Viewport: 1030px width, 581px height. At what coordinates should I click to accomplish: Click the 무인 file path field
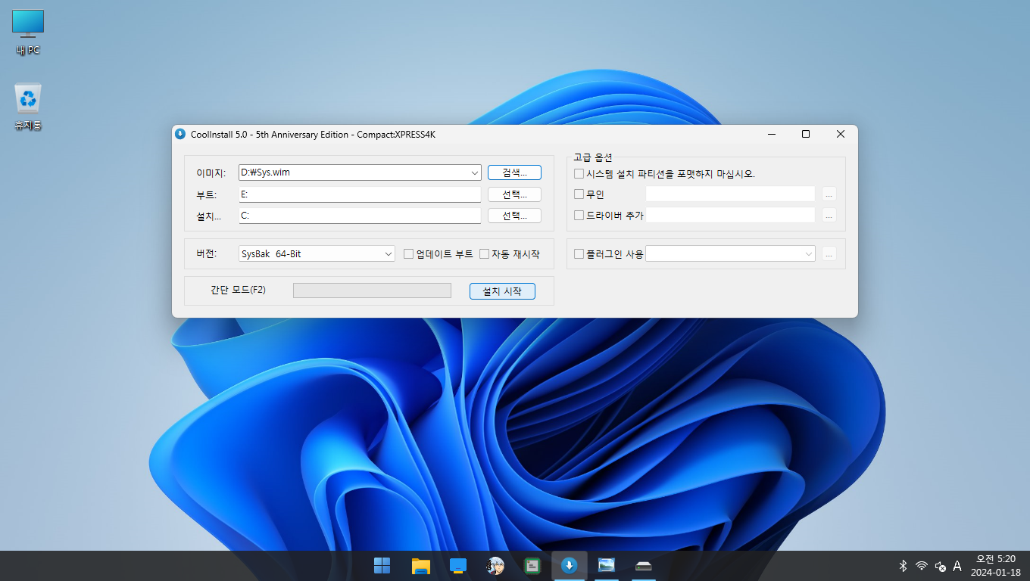[x=730, y=194]
